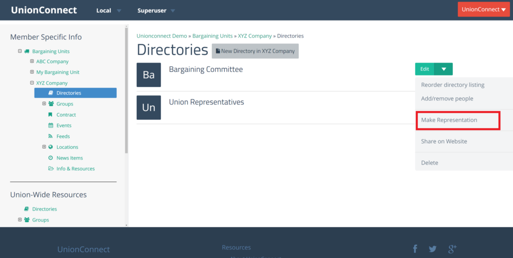Image resolution: width=513 pixels, height=258 pixels.
Task: Select Events in the sidebar tree
Action: 64,125
